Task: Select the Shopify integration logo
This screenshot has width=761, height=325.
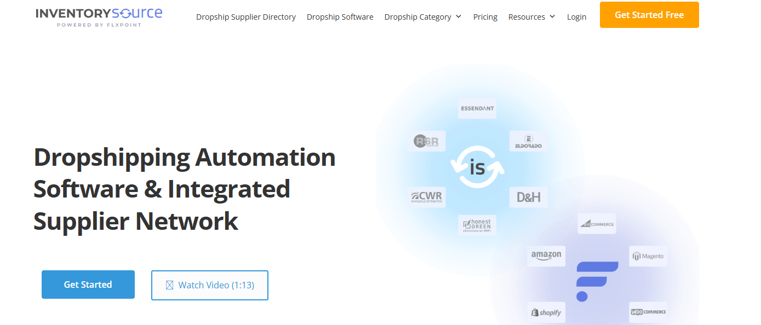Action: pos(546,312)
